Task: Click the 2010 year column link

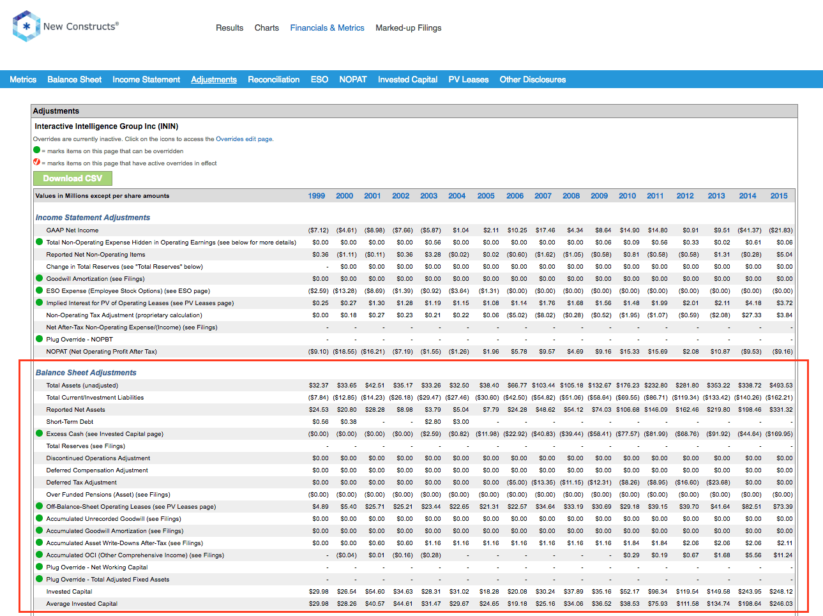Action: click(628, 196)
